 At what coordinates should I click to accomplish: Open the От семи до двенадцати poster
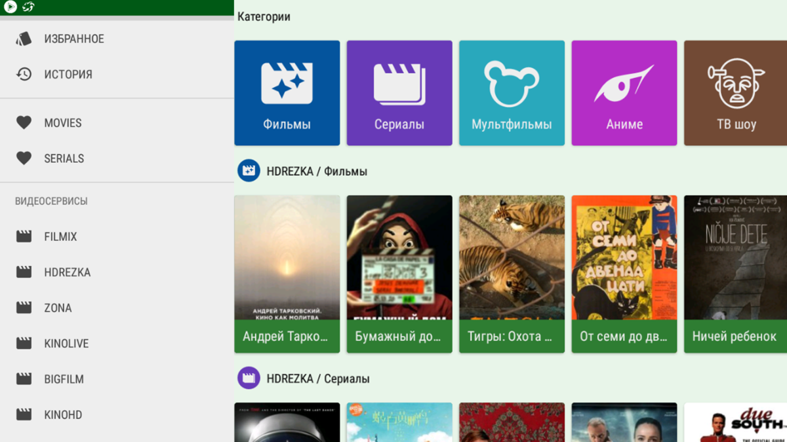(624, 274)
